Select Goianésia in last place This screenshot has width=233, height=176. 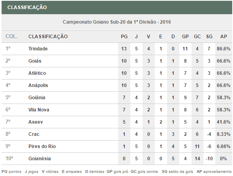point(39,159)
